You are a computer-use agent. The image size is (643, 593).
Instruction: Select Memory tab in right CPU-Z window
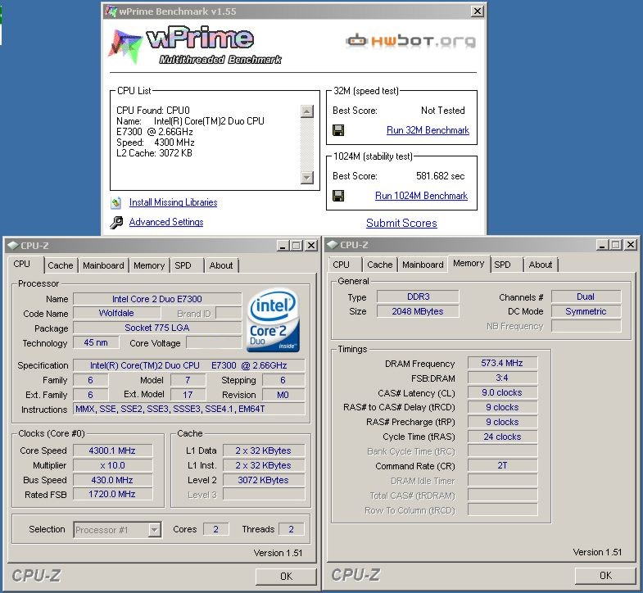469,263
